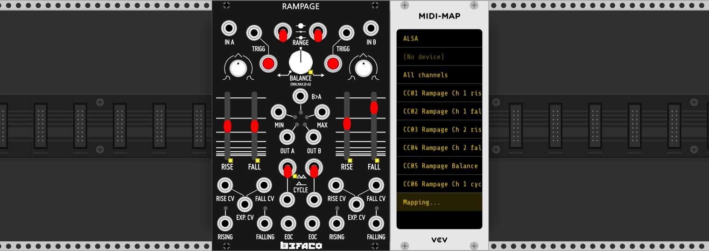Viewport: 709px width, 251px height.
Task: Click the right EOC output jack
Action: coord(312,223)
